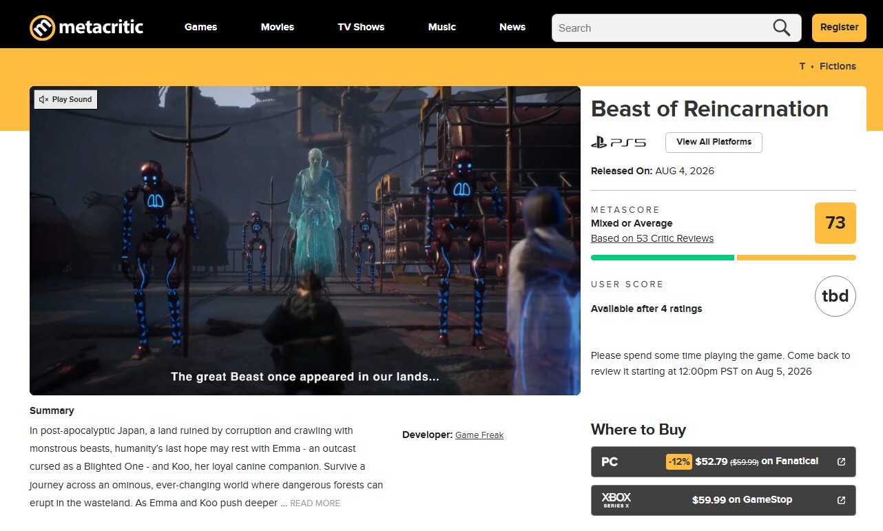Click the 73 Metascore badge
The height and width of the screenshot is (531, 883).
point(835,223)
